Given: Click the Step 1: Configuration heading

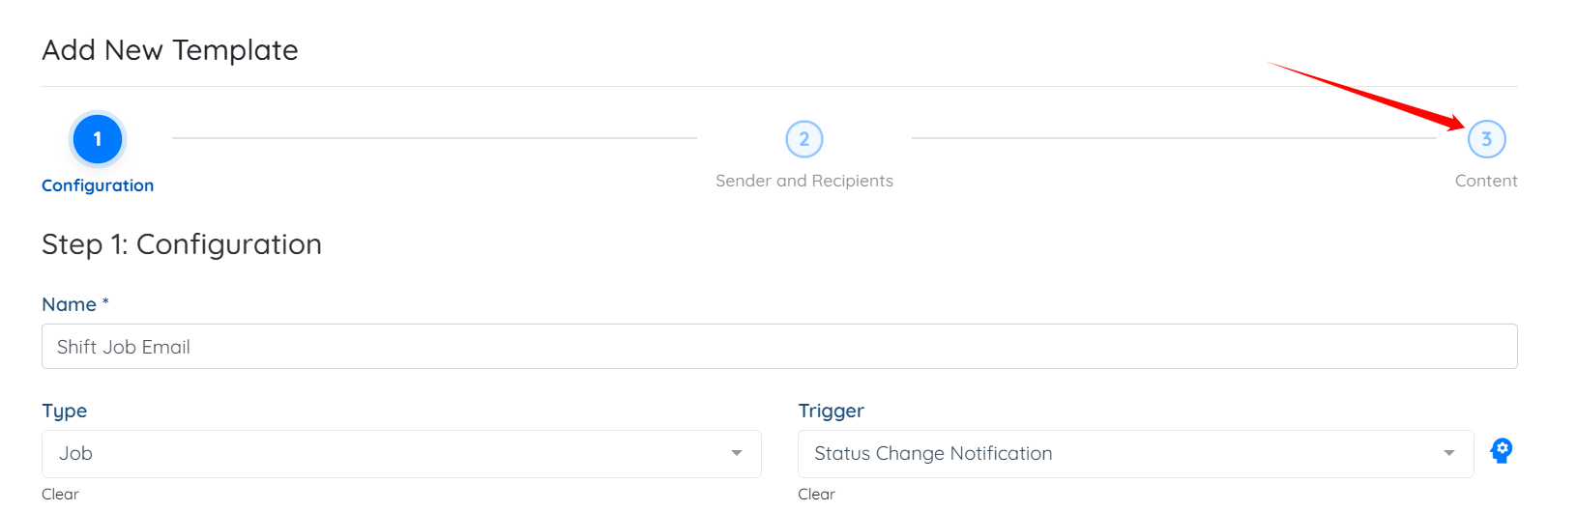Looking at the screenshot, I should tap(182, 244).
